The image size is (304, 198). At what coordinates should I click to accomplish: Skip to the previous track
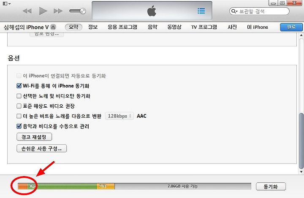[x=27, y=11]
